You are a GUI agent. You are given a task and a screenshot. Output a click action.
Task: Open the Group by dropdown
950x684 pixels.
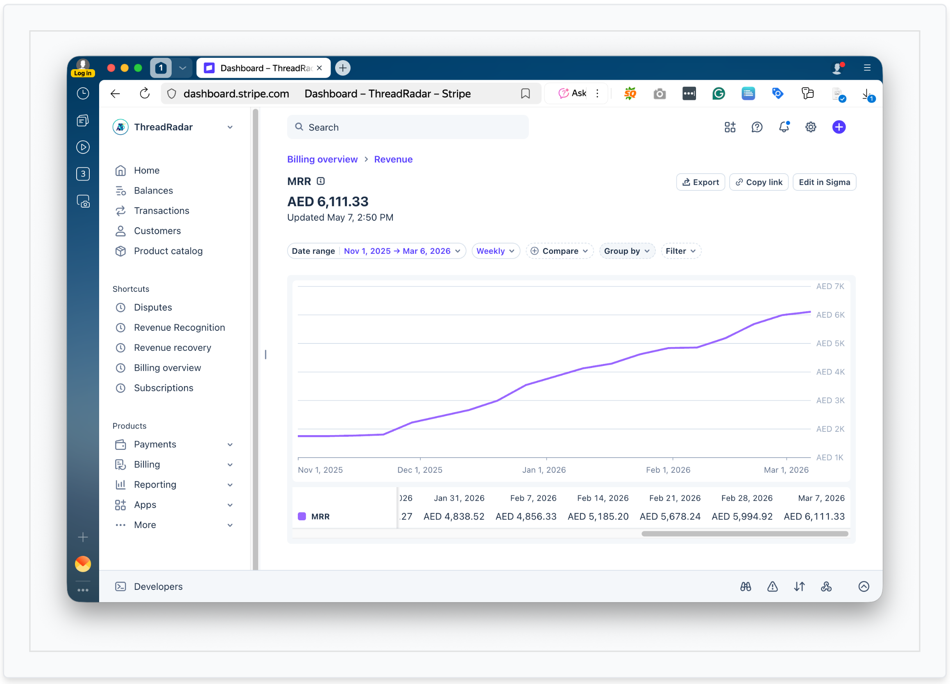627,251
